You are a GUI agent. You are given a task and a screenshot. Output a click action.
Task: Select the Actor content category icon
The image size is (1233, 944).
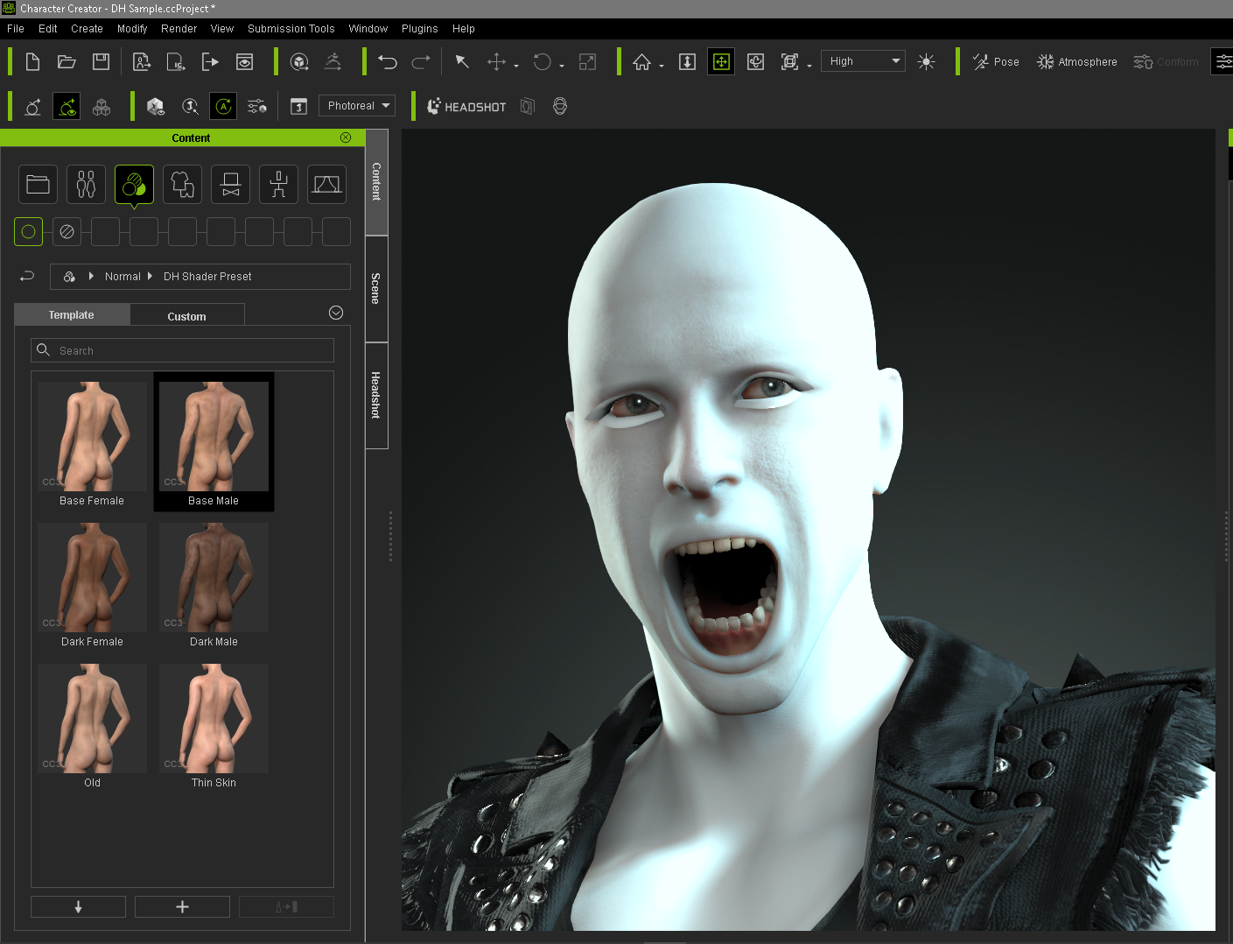coord(86,184)
